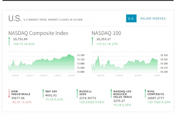Click the NYSE Composite index name
This screenshot has width=181, height=117.
[156, 93]
